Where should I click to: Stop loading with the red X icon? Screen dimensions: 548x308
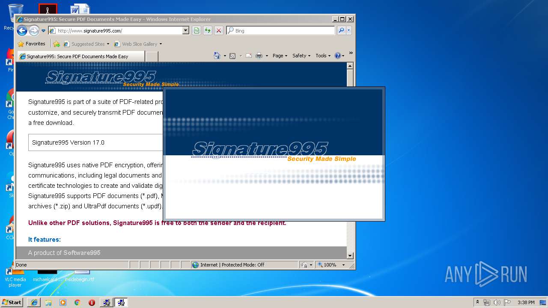pos(219,30)
